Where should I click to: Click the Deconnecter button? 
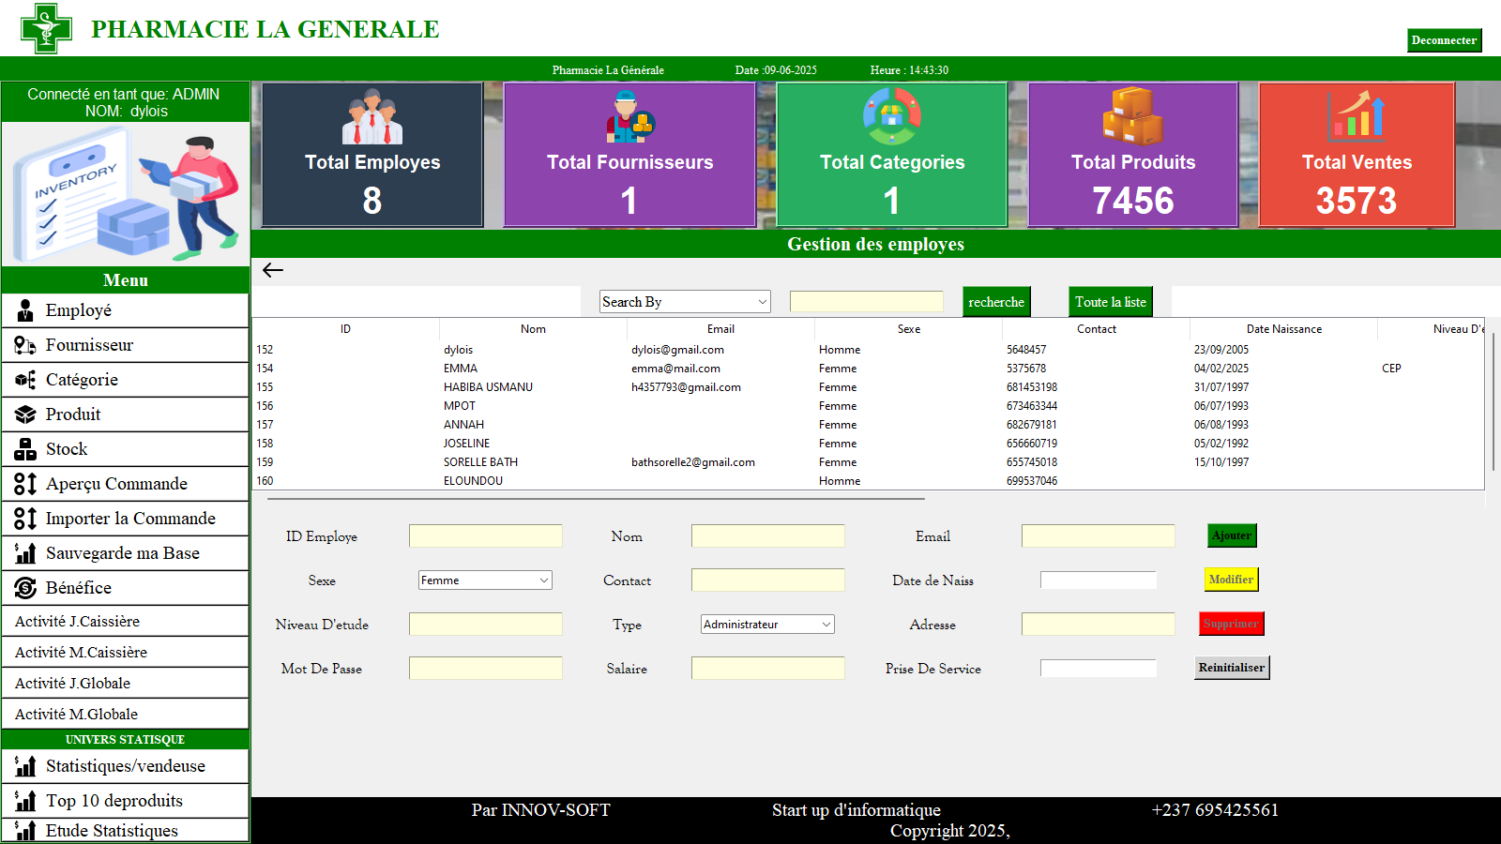pos(1443,40)
